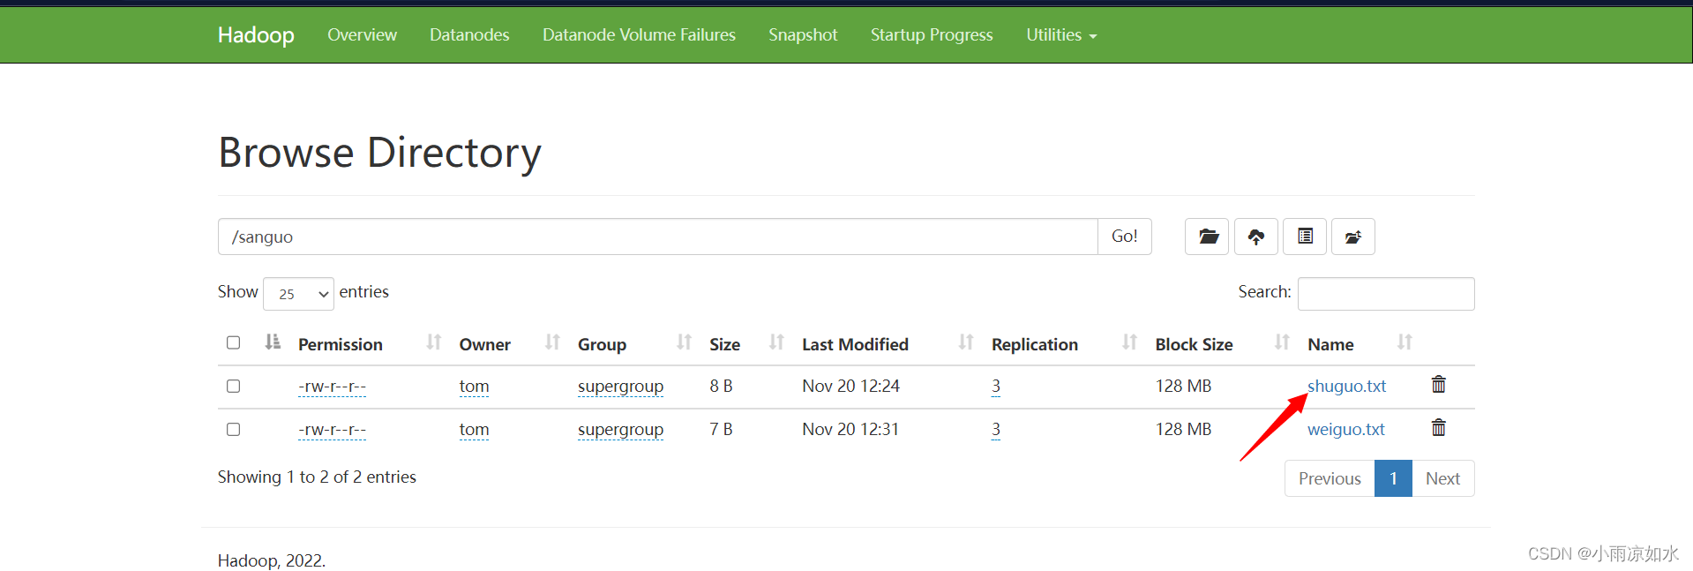This screenshot has width=1693, height=571.
Task: Open the weiguo.txt file link
Action: pos(1345,430)
